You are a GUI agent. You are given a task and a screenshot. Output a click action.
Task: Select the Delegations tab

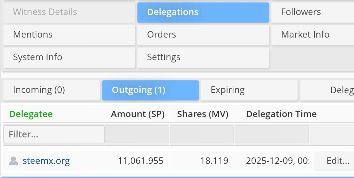pyautogui.click(x=203, y=12)
